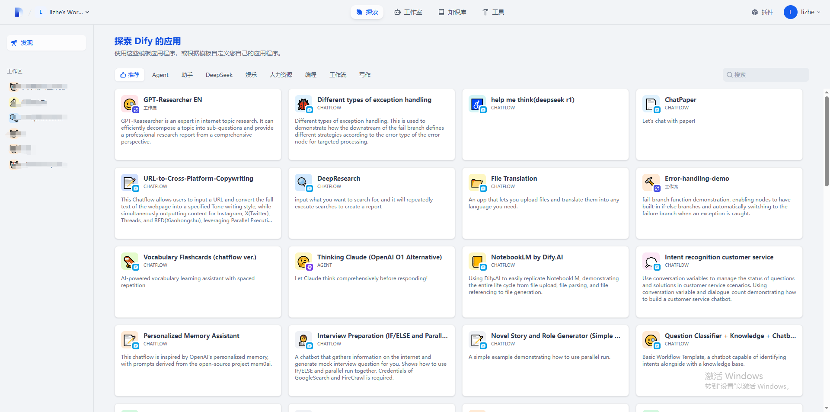Image resolution: width=830 pixels, height=412 pixels.
Task: Filter templates by 人力资源
Action: tap(281, 75)
